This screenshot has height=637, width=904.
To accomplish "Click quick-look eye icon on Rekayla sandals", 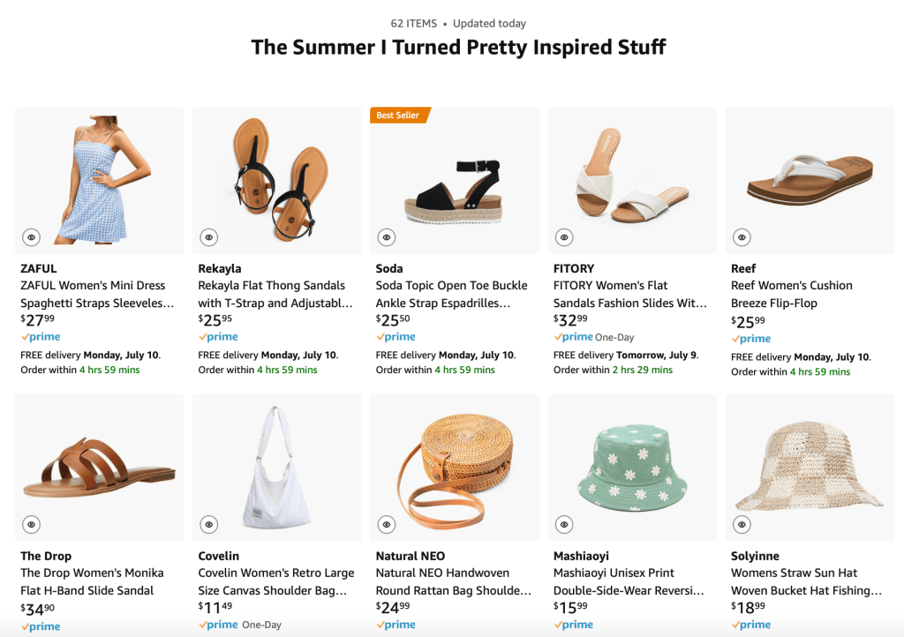I will point(208,237).
